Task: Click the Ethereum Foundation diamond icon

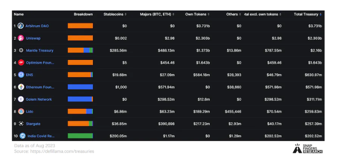Action: coord(21,87)
